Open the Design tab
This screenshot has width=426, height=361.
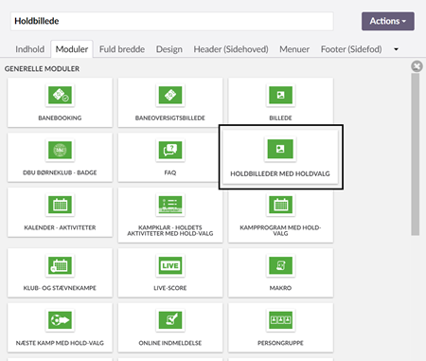(169, 49)
